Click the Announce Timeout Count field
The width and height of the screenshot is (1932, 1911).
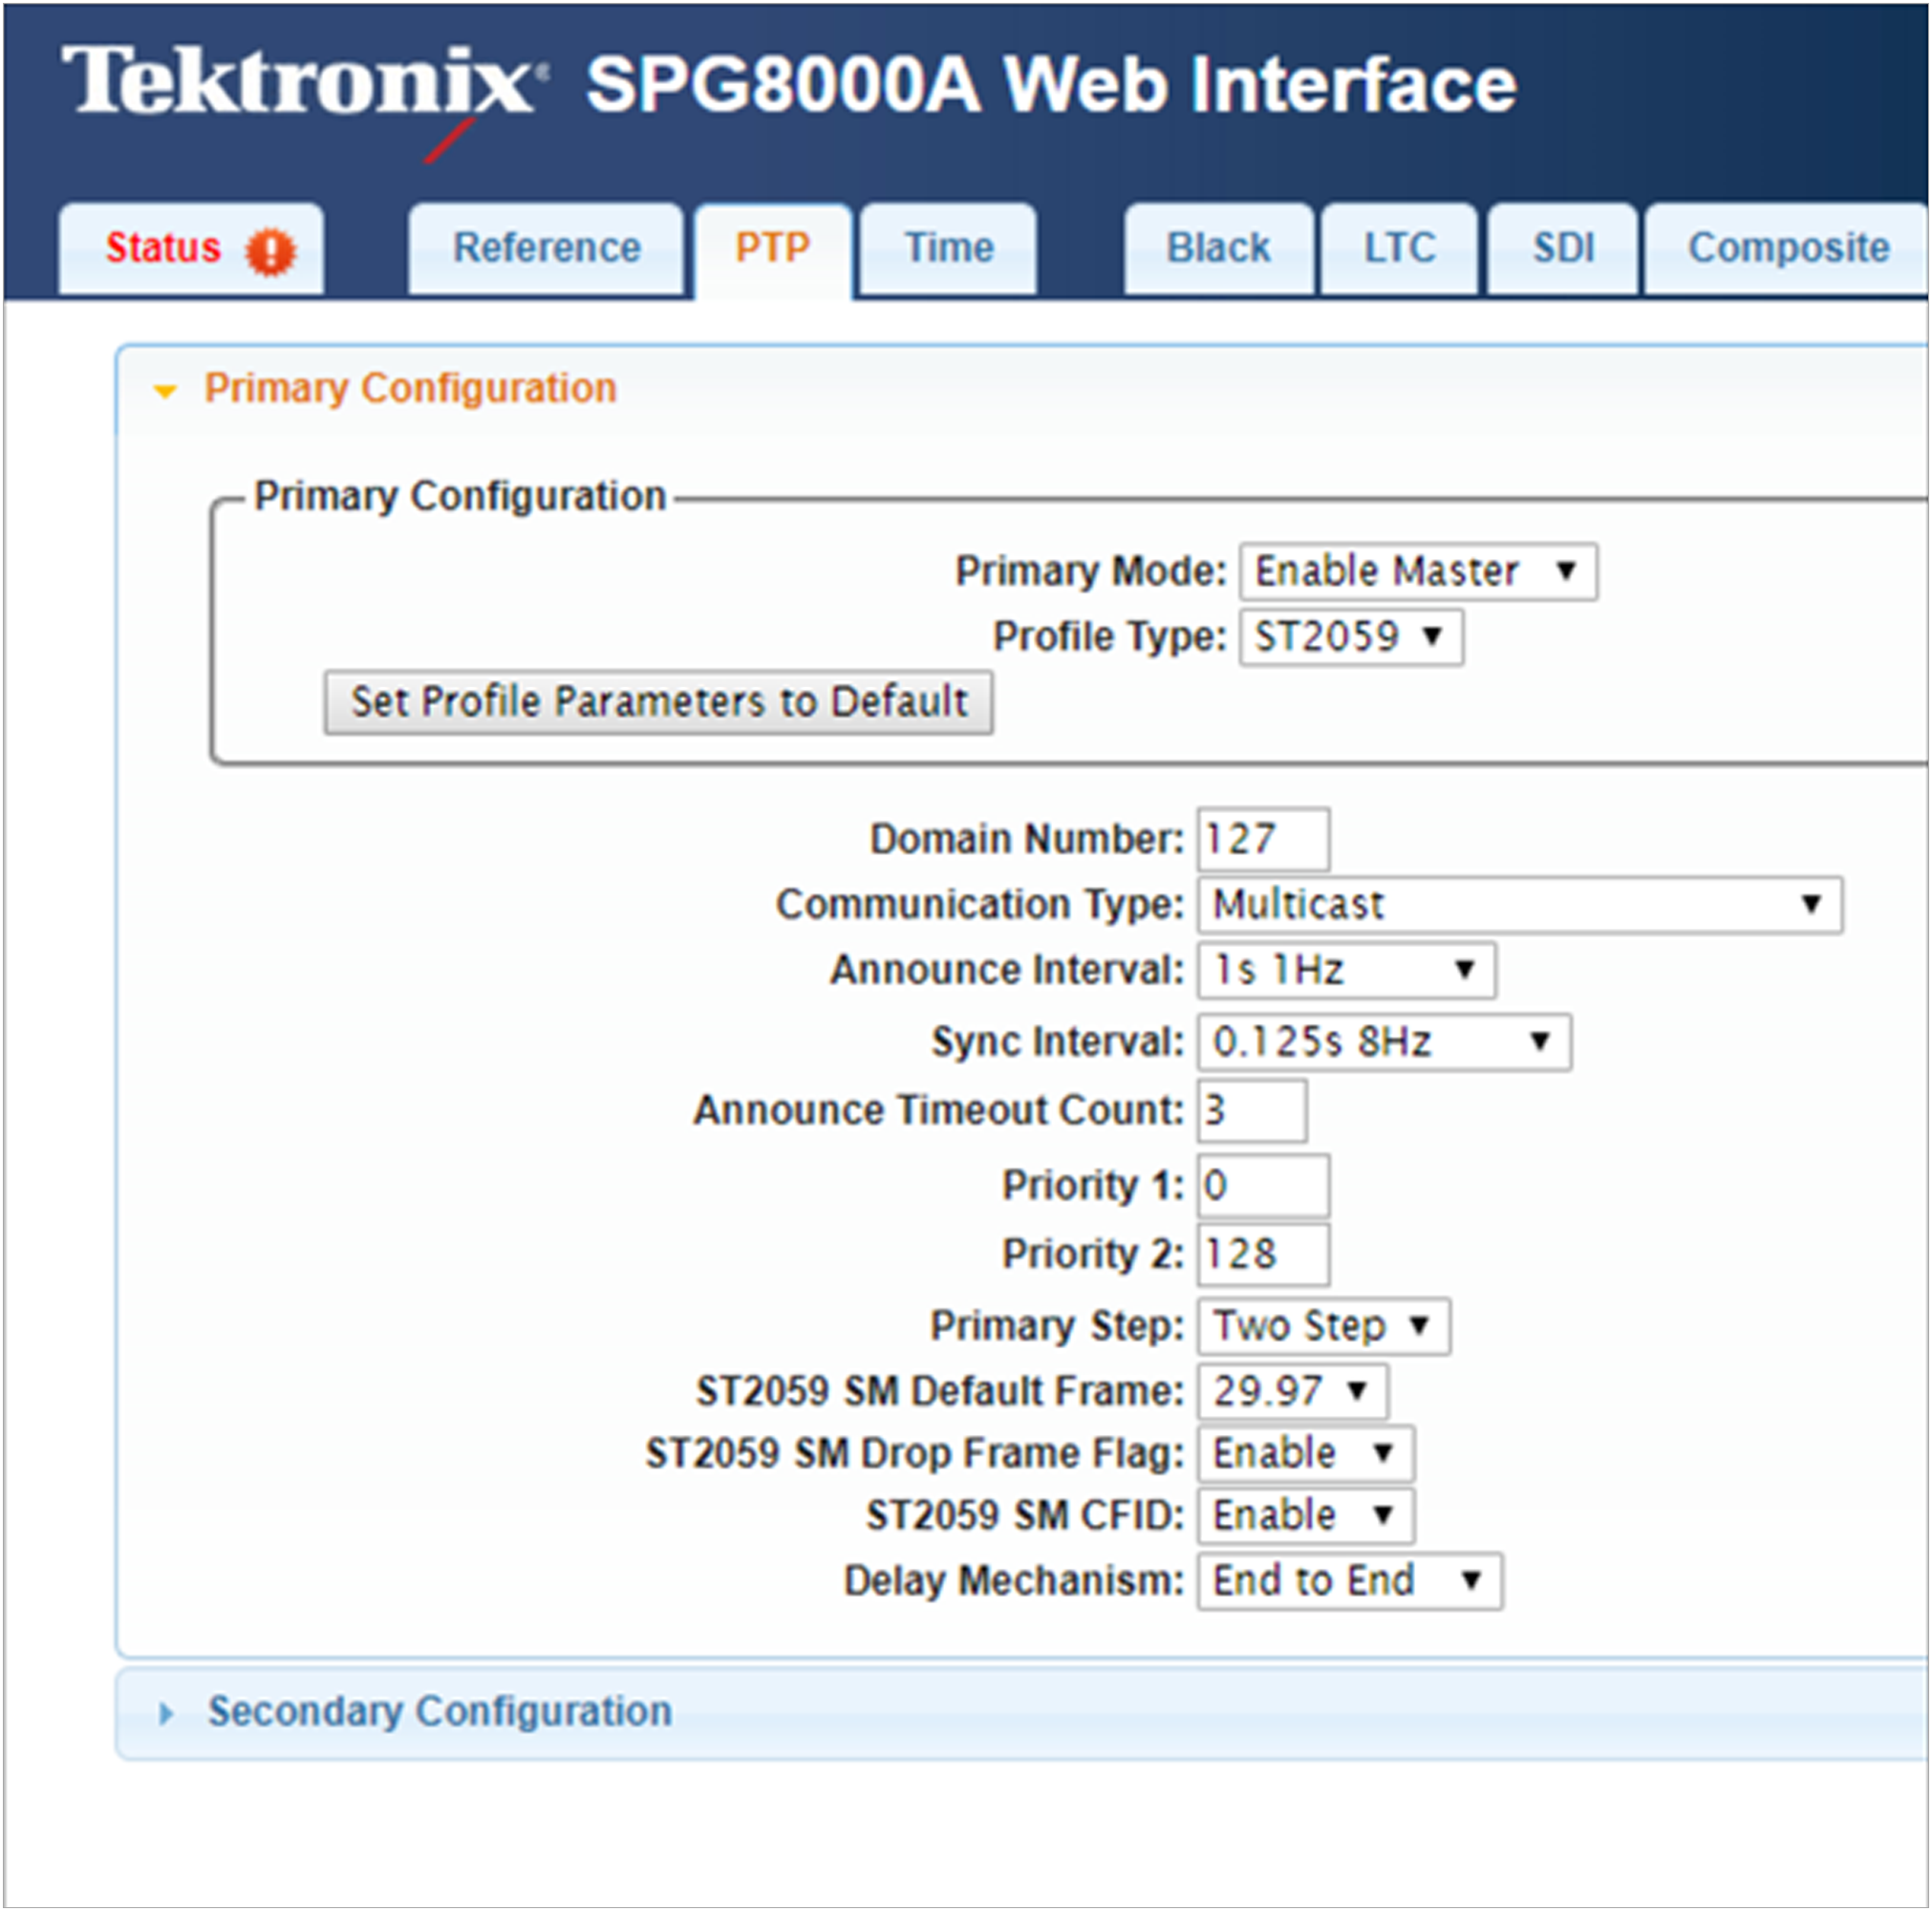[x=1252, y=1110]
